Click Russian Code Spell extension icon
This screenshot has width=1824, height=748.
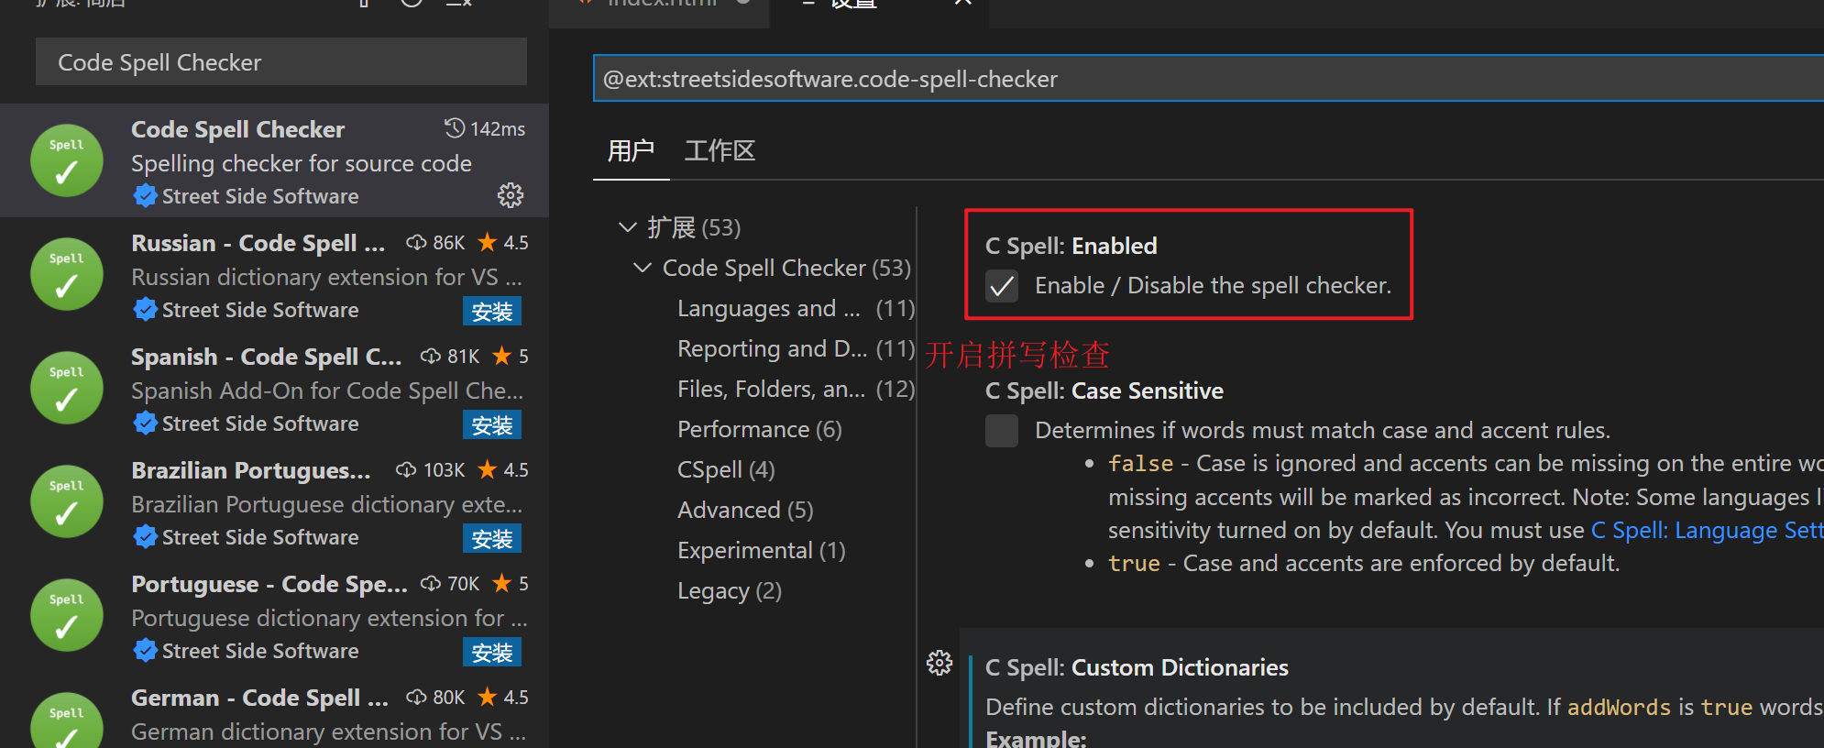coord(67,274)
